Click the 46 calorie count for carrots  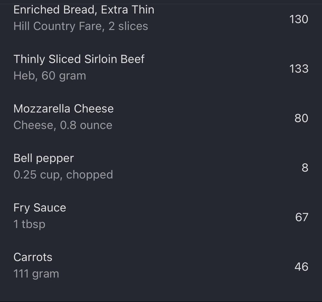click(x=301, y=267)
